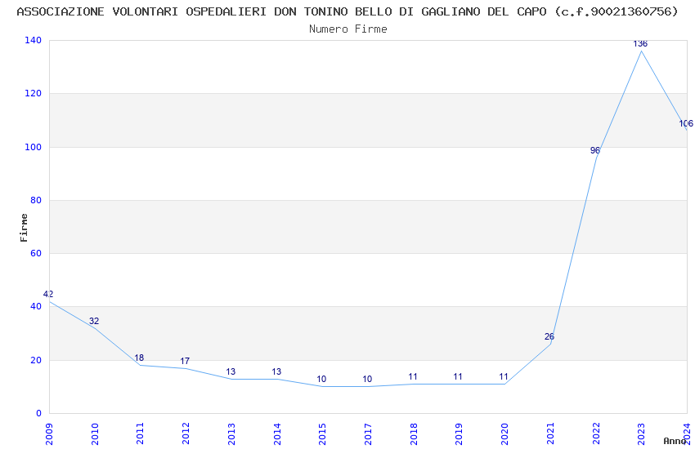This screenshot has height=449, width=695.
Task: Select the data value 11 for year 2019
Action: click(458, 376)
